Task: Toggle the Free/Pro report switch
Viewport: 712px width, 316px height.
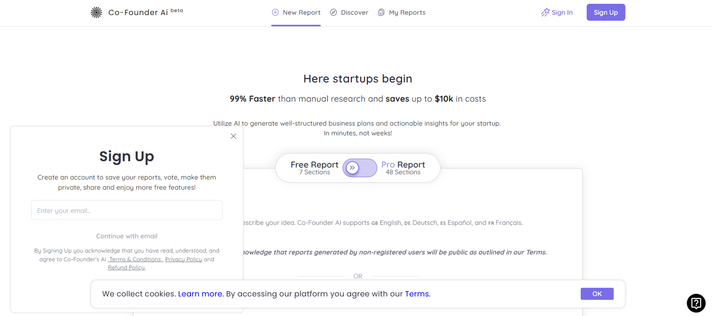Action: pyautogui.click(x=360, y=168)
